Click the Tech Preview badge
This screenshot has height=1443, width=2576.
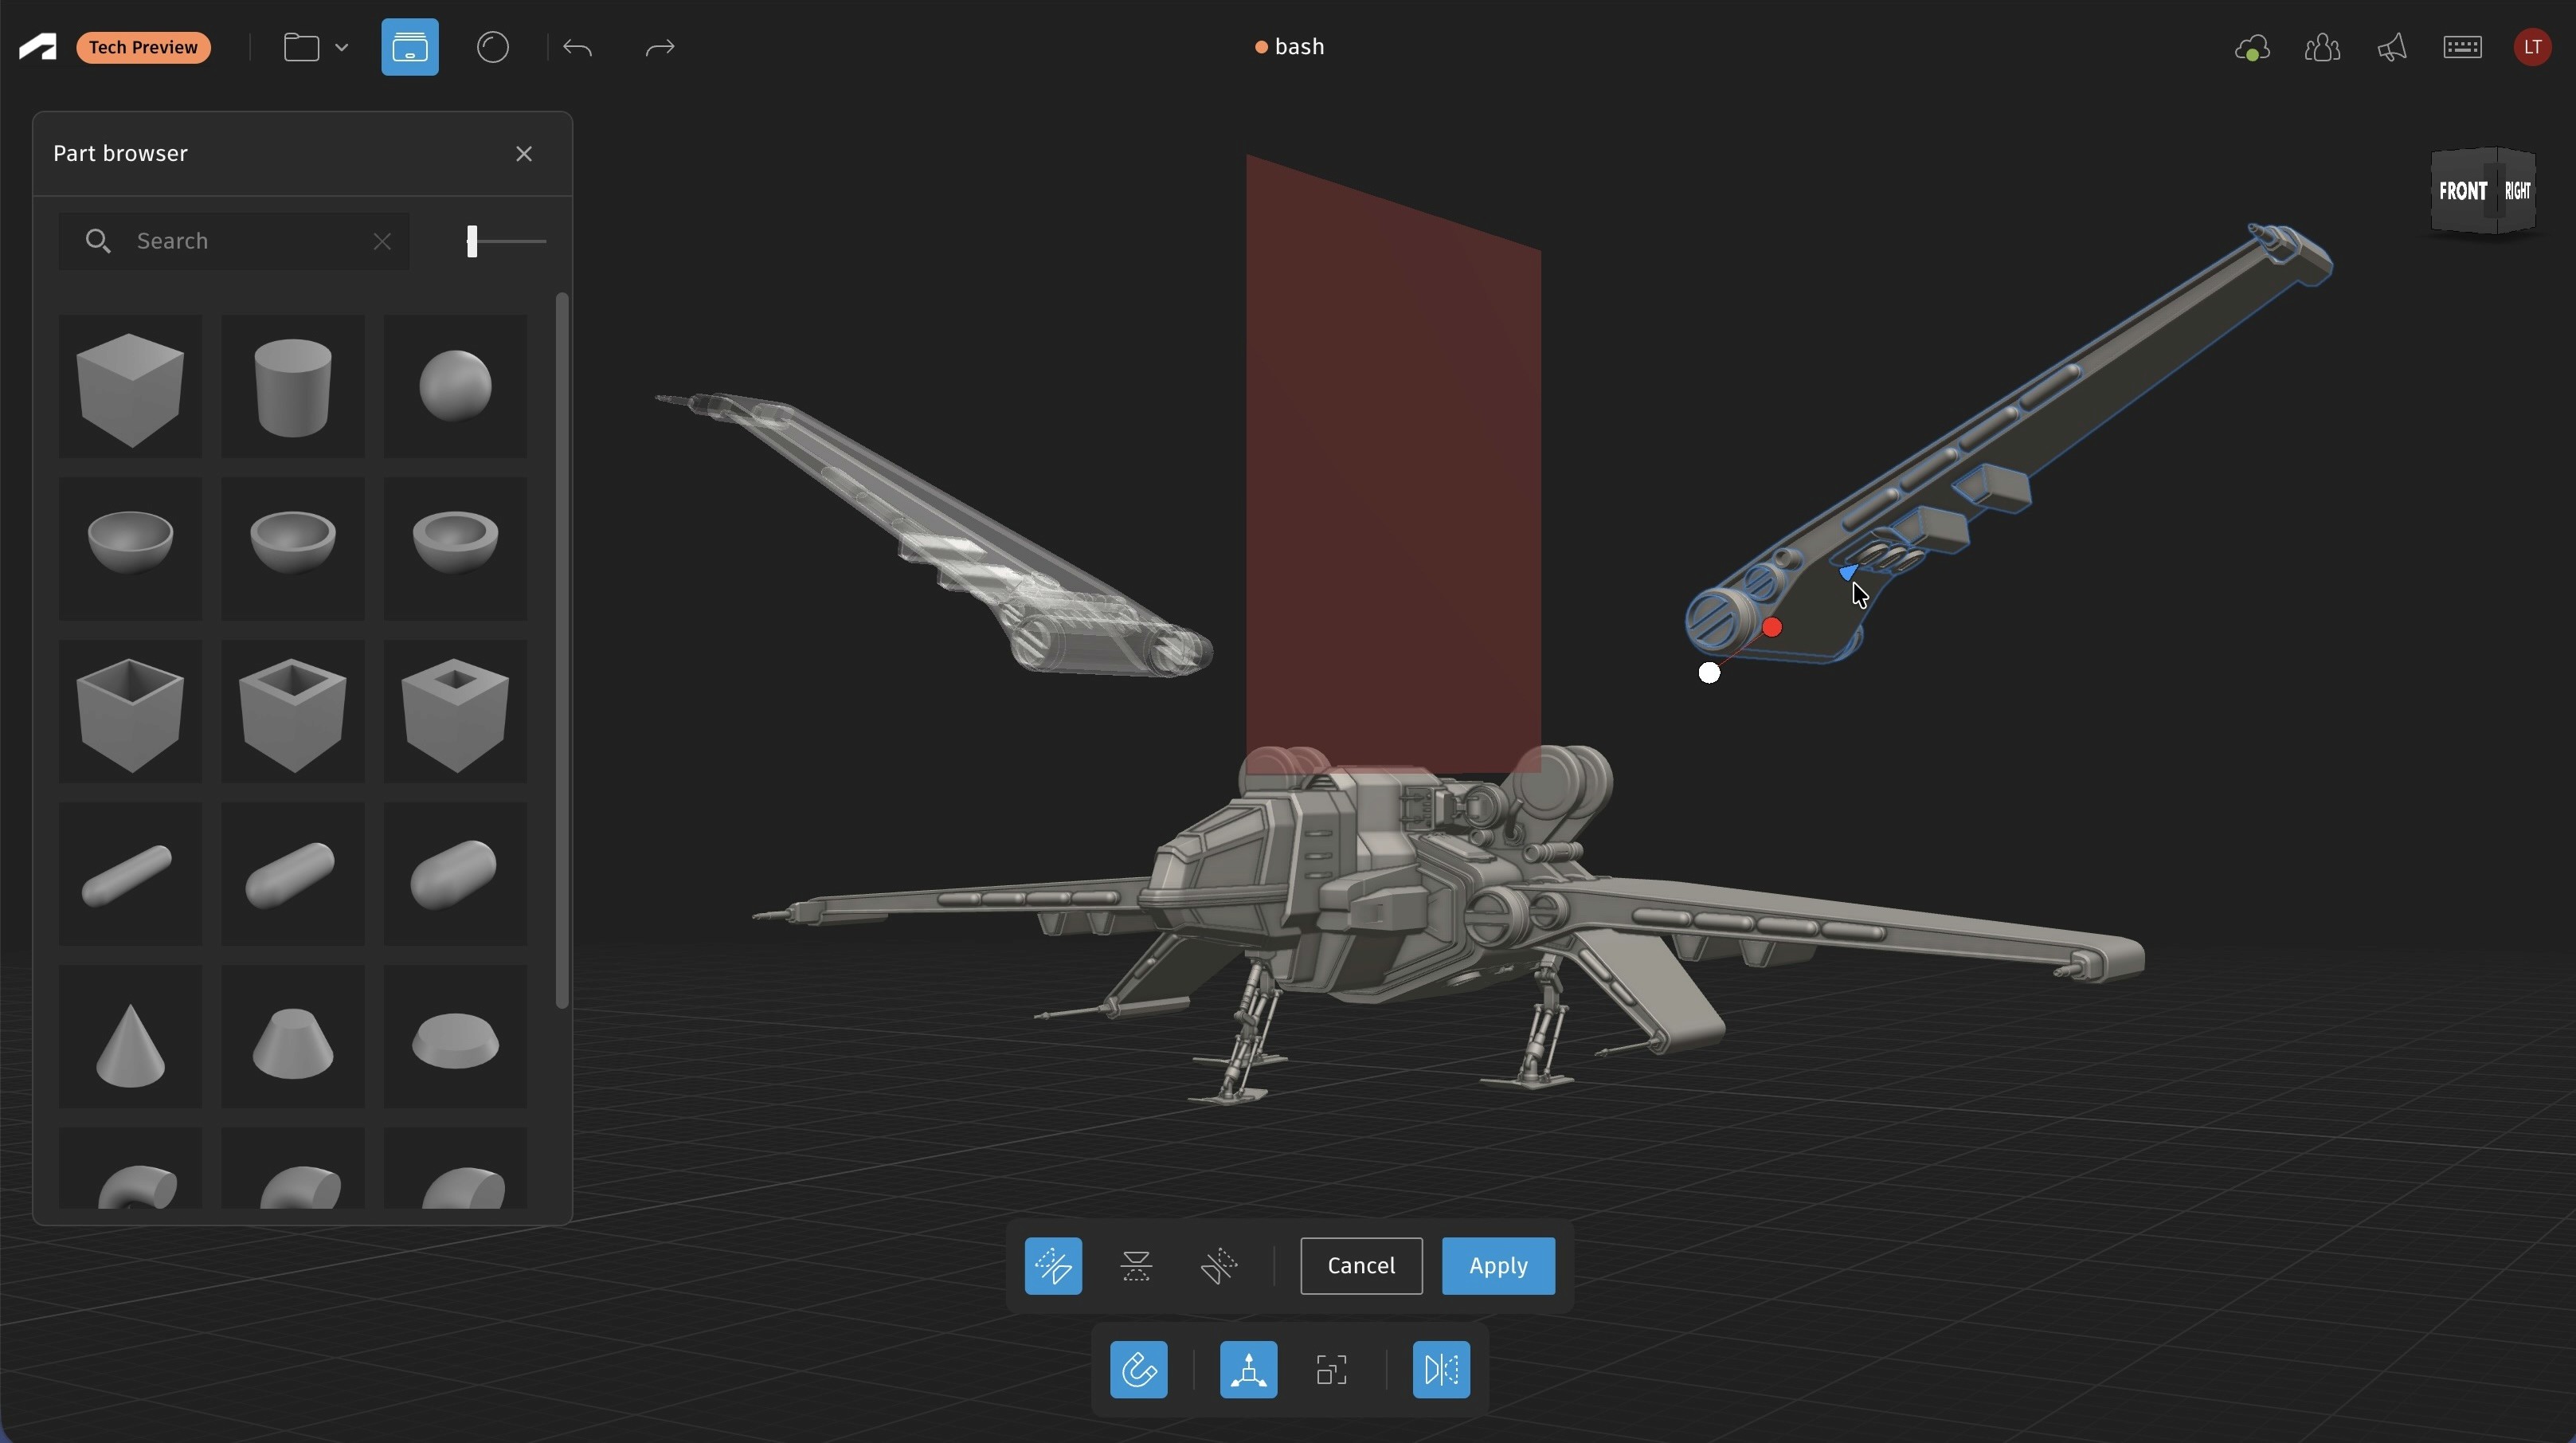(x=144, y=47)
